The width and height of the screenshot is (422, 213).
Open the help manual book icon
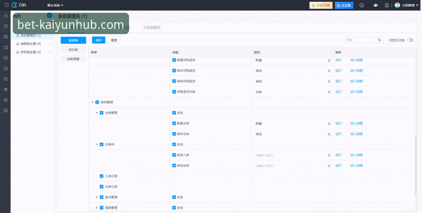[x=387, y=5]
